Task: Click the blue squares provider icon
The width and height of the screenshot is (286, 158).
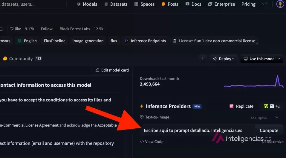Action: click(x=272, y=106)
